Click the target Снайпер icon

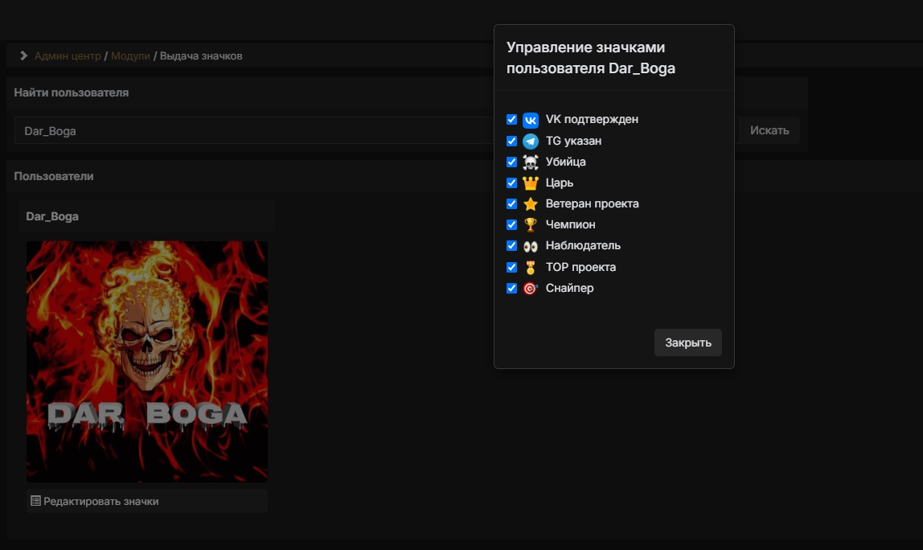(x=530, y=288)
